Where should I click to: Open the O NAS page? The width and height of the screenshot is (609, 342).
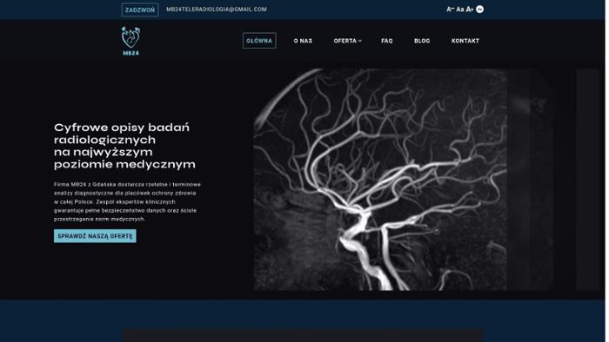coord(303,41)
